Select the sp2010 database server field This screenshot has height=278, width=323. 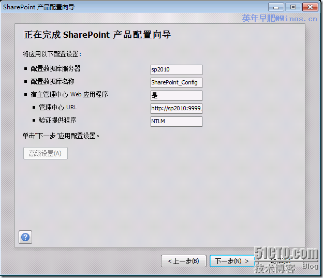tap(177, 70)
